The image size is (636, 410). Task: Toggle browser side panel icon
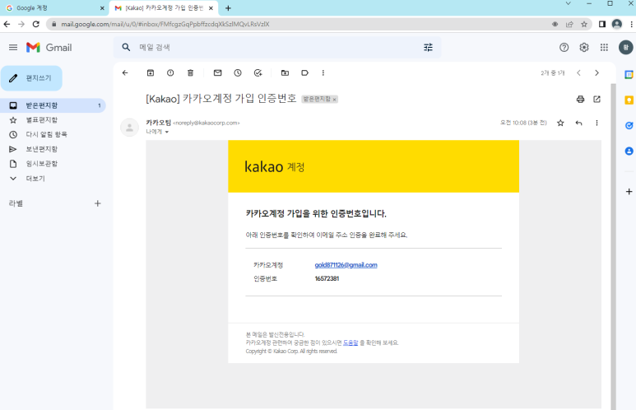[602, 25]
